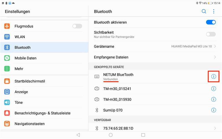Viewport: 222px width, 139px height.
Task: Open Anzeige settings
Action: tap(44, 92)
